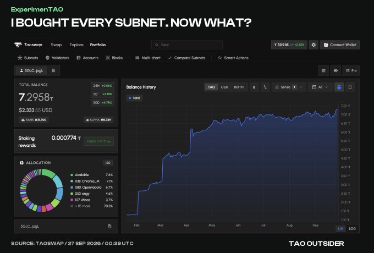Click the QR code icon button
374x253 pixels.
pyautogui.click(x=323, y=70)
